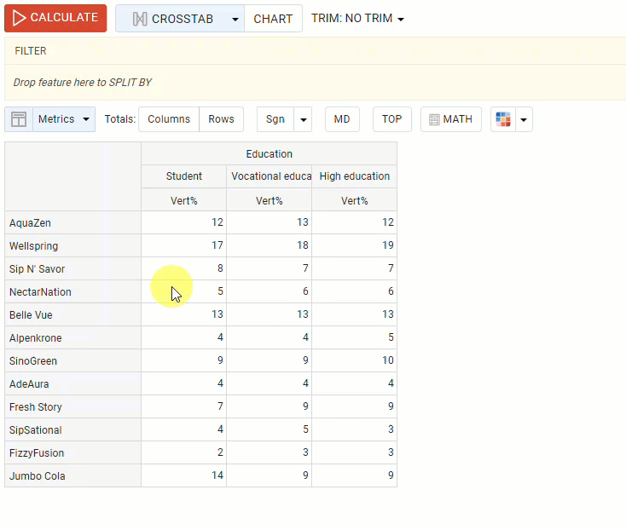Click the SPLIT BY drop area
The width and height of the screenshot is (626, 530).
[315, 83]
